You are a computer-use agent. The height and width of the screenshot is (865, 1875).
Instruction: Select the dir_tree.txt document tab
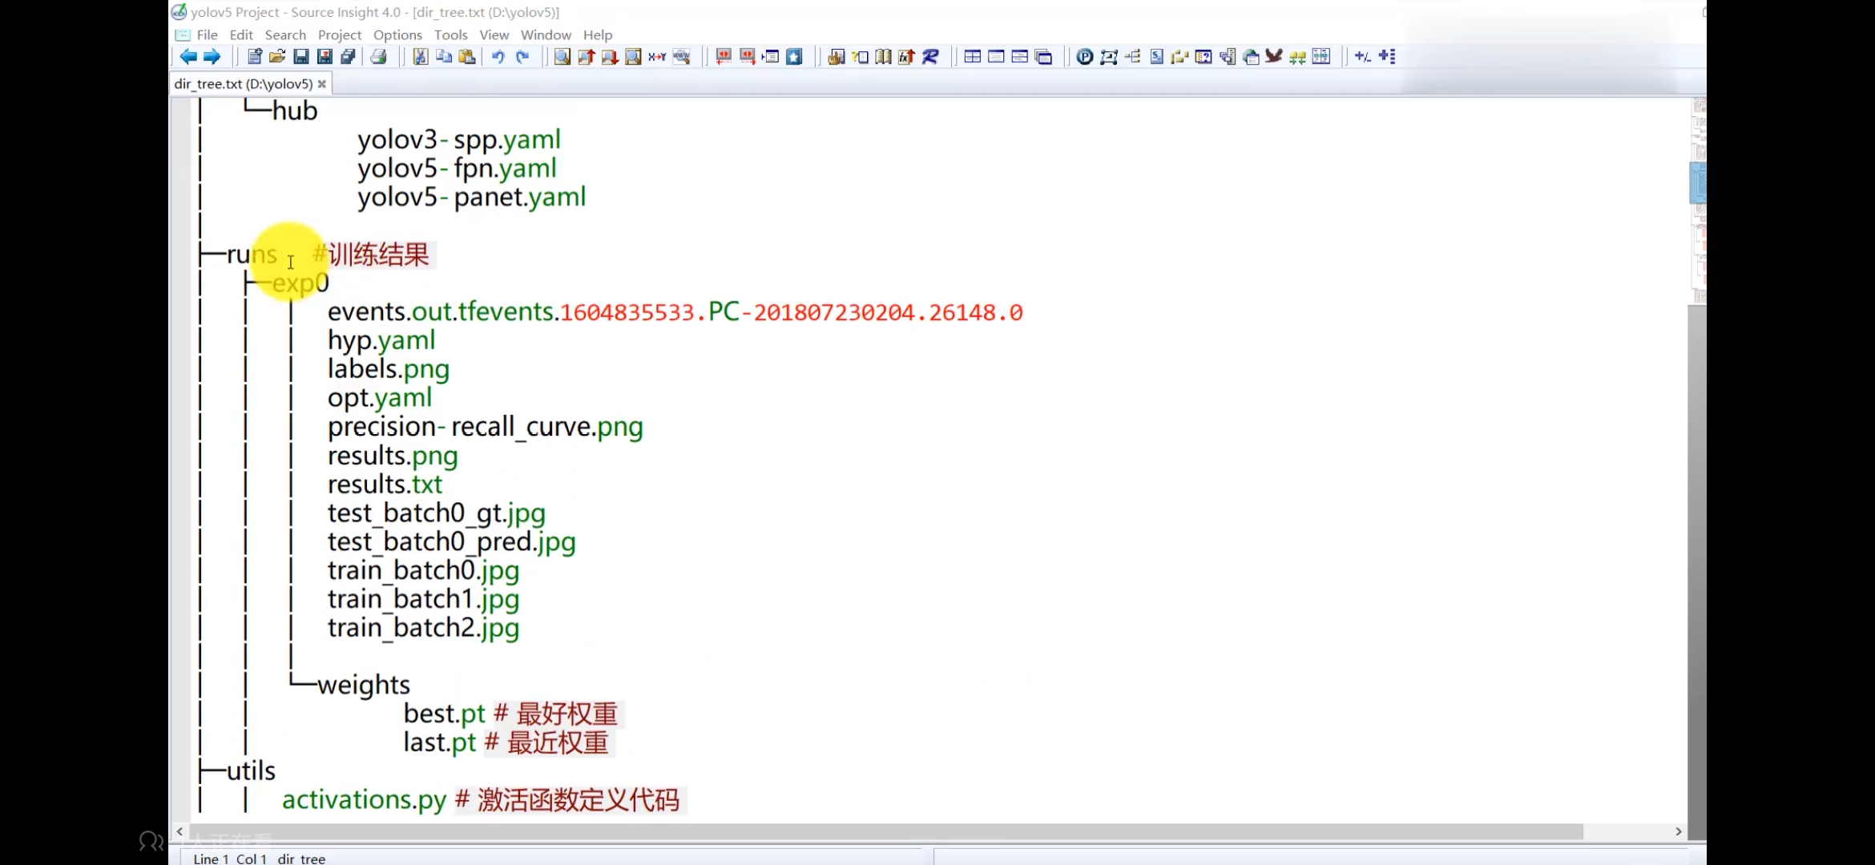[243, 84]
